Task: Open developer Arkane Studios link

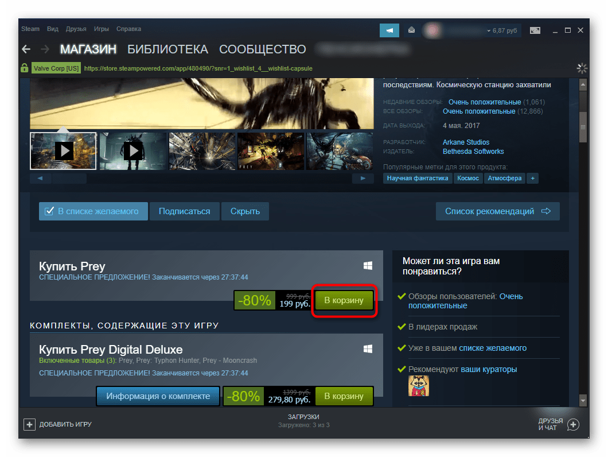Action: click(466, 142)
